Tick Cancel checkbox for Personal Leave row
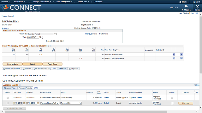202x113 pixels. pyautogui.click(x=172, y=103)
